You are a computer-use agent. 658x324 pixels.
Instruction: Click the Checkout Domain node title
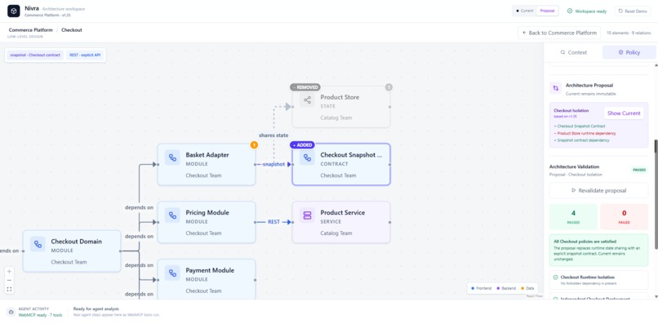[77, 242]
